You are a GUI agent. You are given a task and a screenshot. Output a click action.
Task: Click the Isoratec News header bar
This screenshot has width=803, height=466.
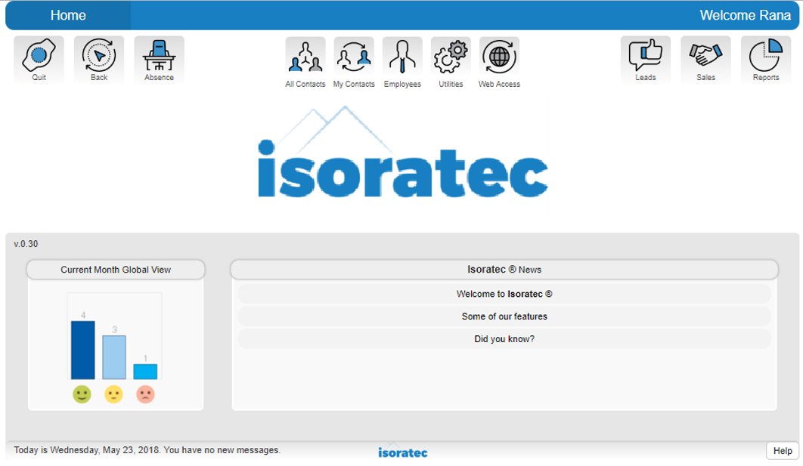click(504, 270)
